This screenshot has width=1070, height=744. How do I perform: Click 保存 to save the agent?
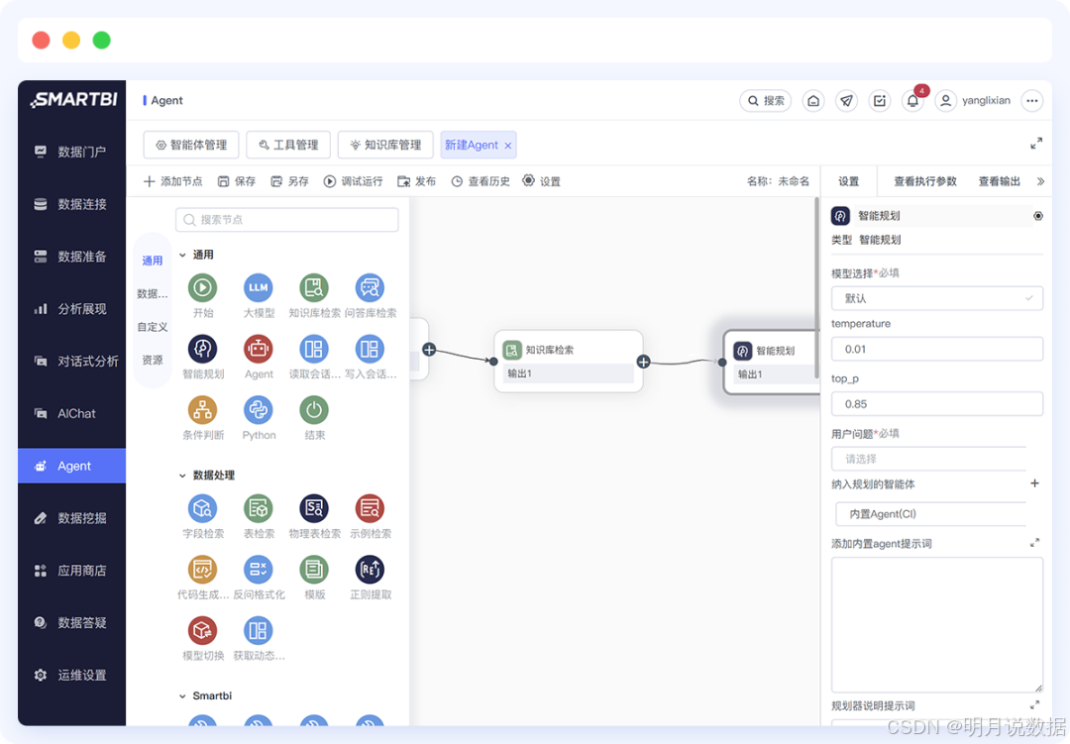point(237,181)
